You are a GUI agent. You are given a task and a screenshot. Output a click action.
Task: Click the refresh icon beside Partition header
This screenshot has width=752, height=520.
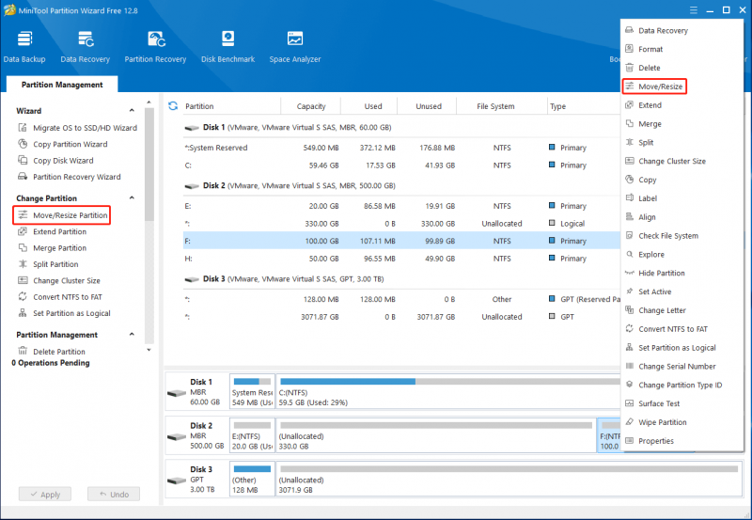pos(173,105)
